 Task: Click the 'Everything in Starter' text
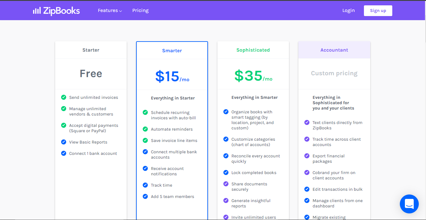pos(173,98)
